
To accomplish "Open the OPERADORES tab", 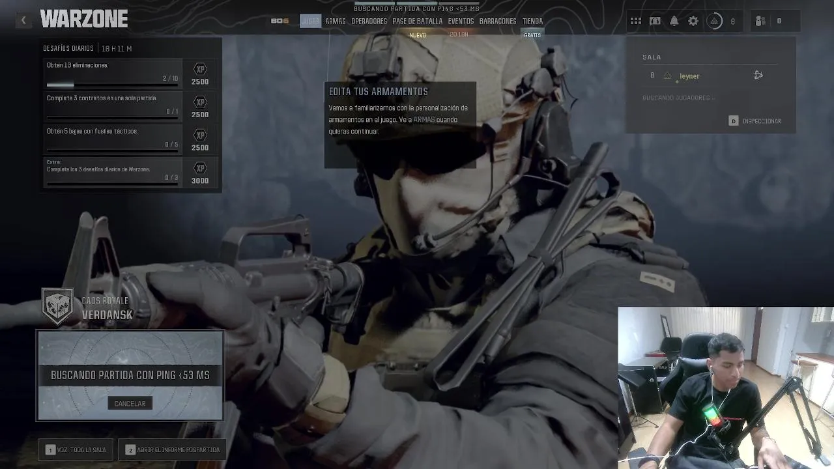I will pos(369,21).
